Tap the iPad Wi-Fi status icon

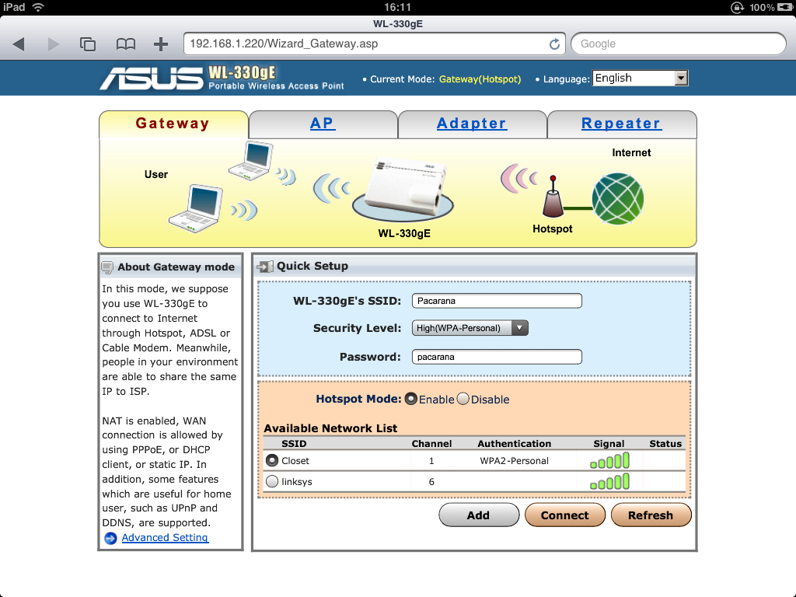38,7
